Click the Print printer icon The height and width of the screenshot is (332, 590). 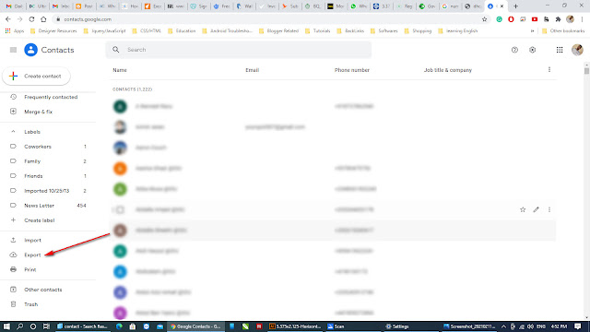point(13,269)
